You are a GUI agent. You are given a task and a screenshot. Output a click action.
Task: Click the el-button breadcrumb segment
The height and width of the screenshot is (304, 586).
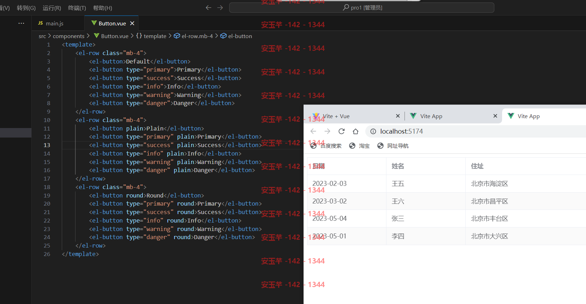[x=240, y=36]
